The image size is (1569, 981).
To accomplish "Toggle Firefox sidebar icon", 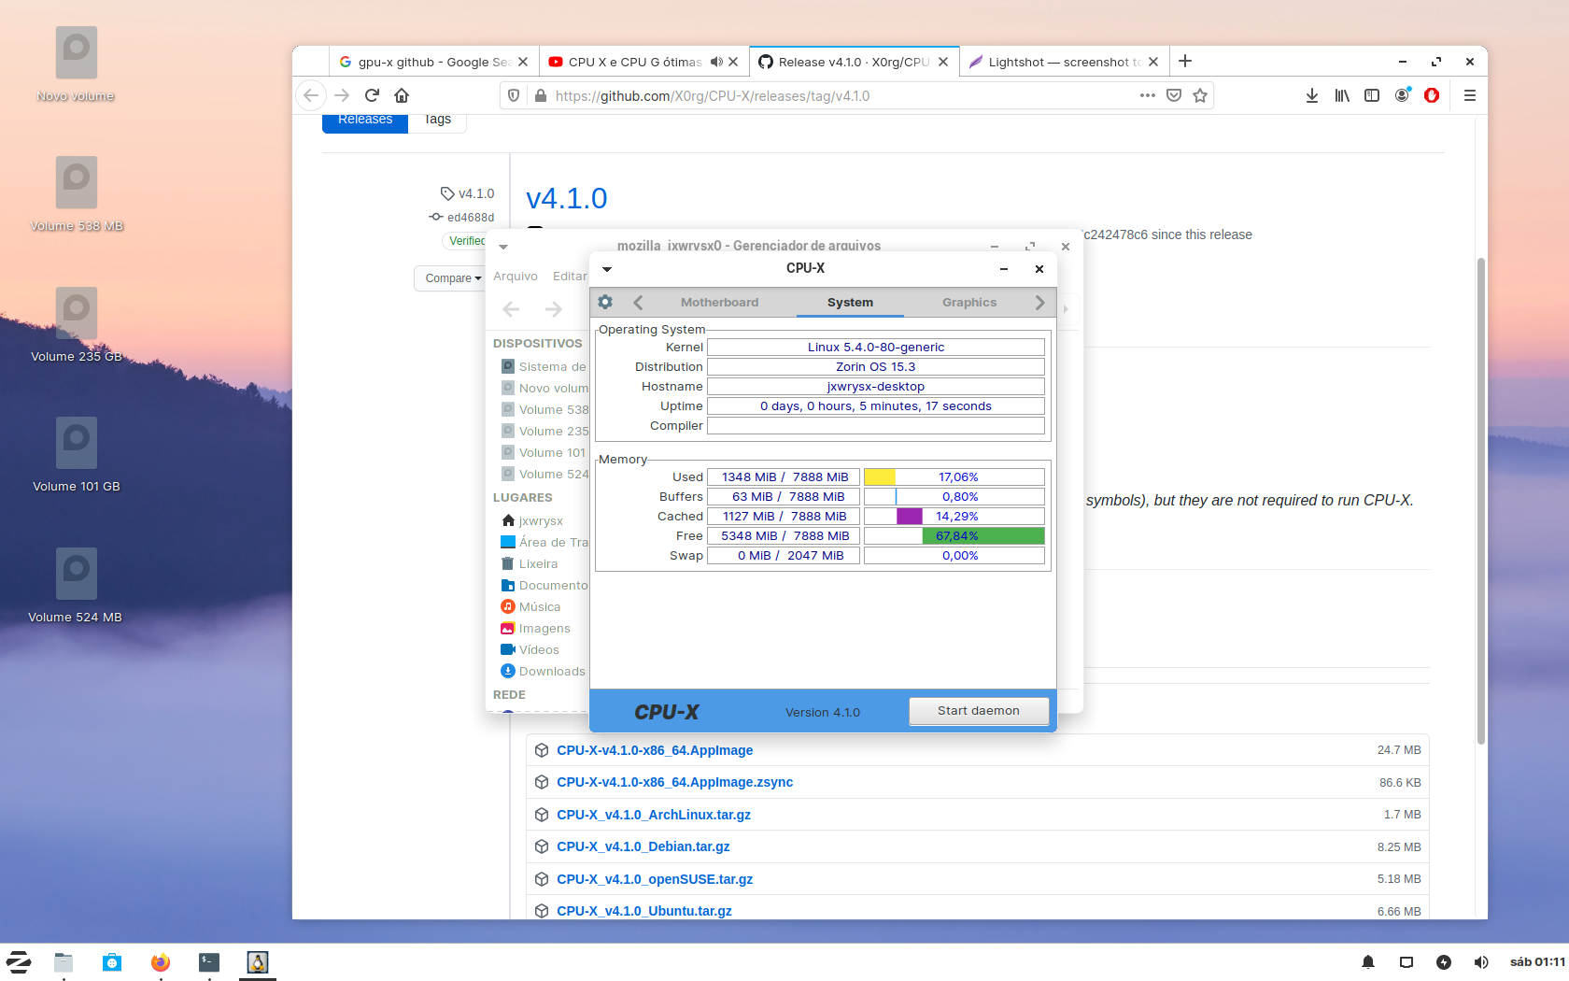I will pos(1372,95).
